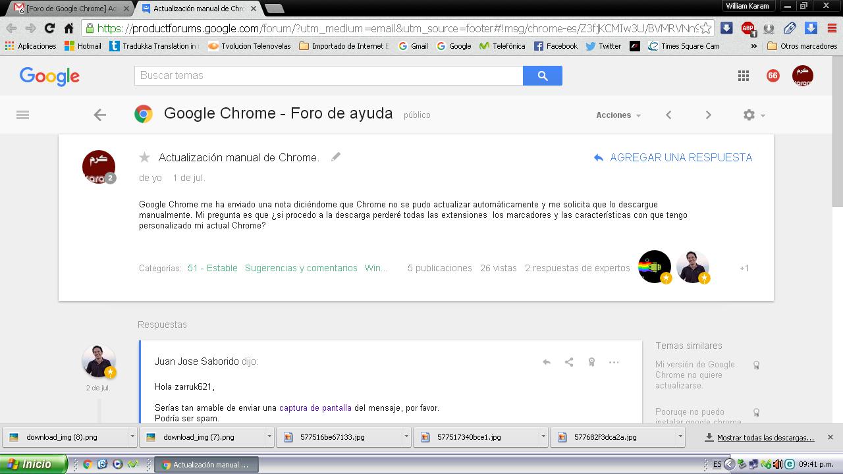This screenshot has width=843, height=474.
Task: Open more options on Saborido's reply
Action: click(614, 362)
